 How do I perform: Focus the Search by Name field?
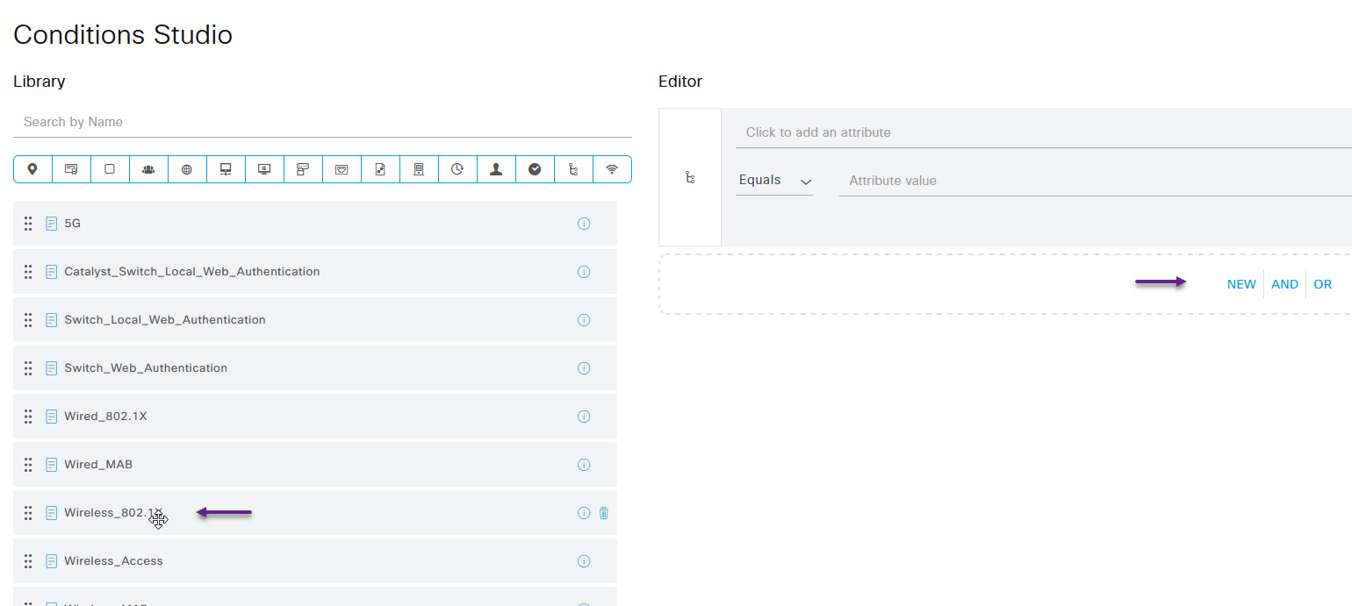322,122
